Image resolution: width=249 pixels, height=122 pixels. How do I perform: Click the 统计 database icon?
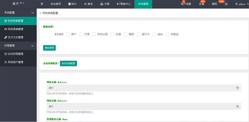click(69, 4)
